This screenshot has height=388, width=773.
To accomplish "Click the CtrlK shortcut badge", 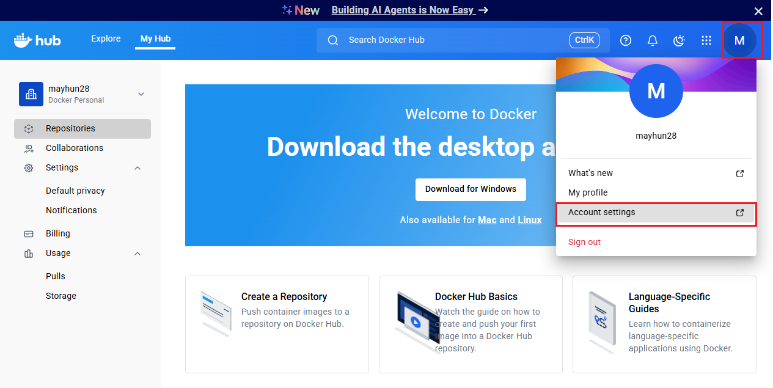I will [x=584, y=40].
